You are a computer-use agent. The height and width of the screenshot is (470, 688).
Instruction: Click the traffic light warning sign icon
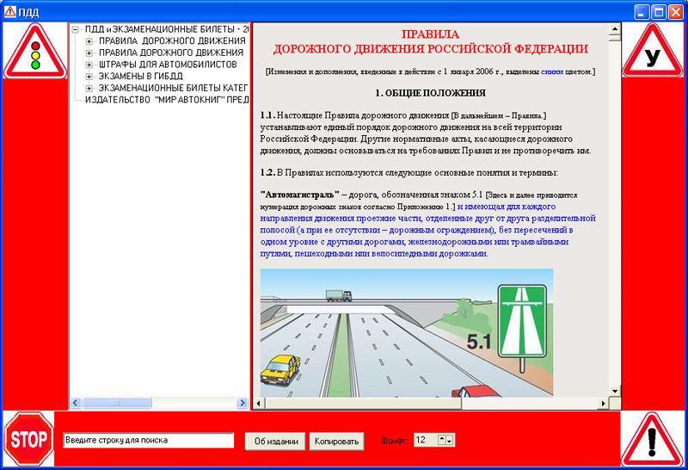(34, 52)
